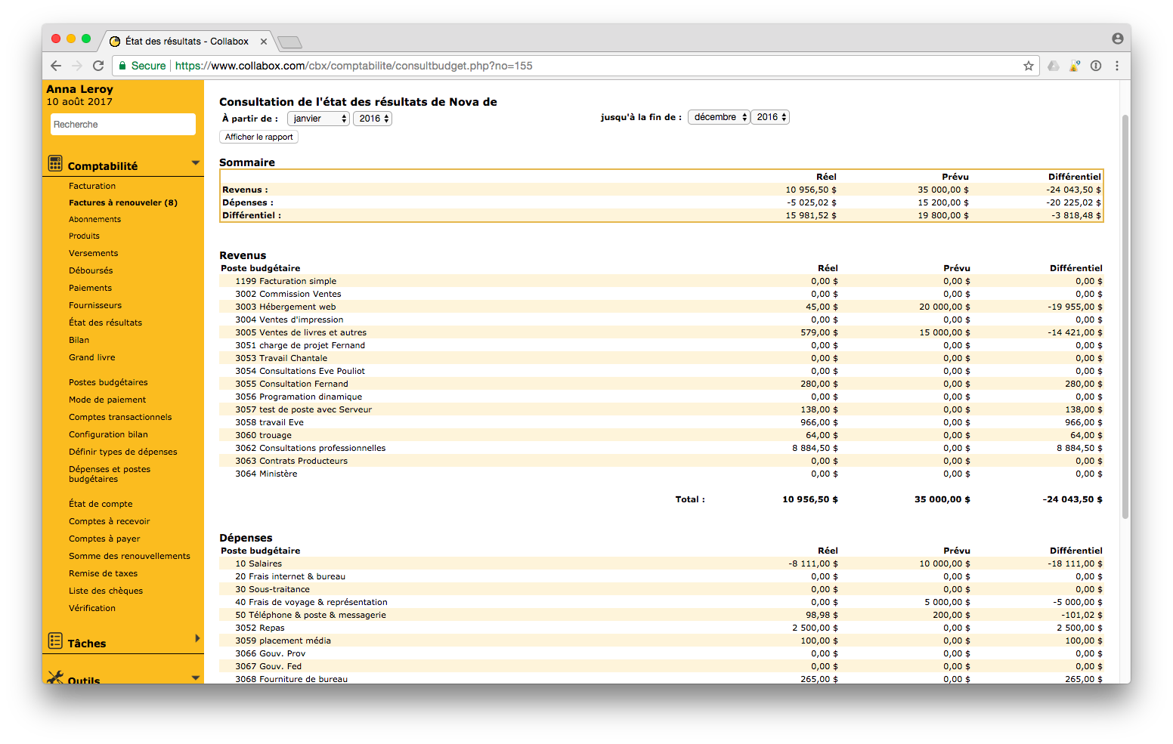Open the end month dropdown décembre
The image size is (1173, 744).
click(719, 117)
